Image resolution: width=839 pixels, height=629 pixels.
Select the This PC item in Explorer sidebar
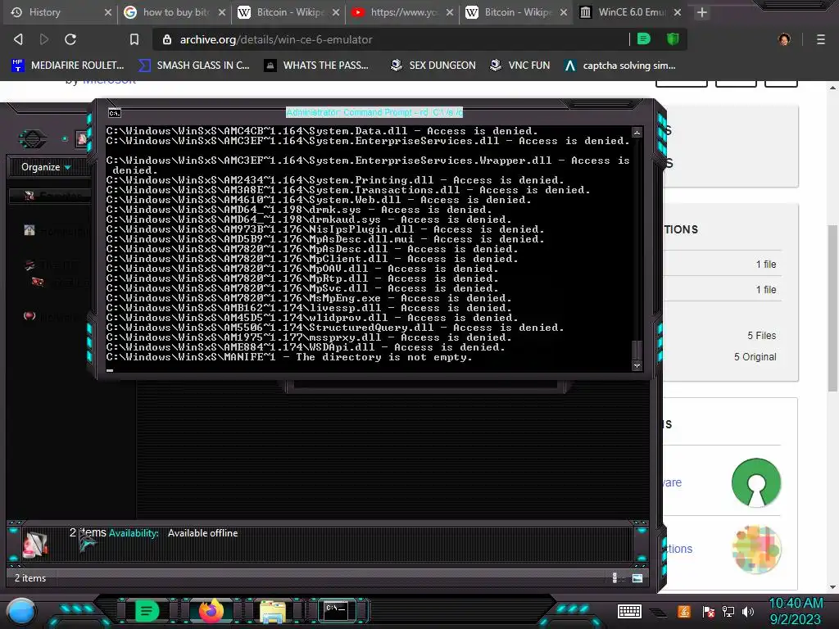pos(51,265)
